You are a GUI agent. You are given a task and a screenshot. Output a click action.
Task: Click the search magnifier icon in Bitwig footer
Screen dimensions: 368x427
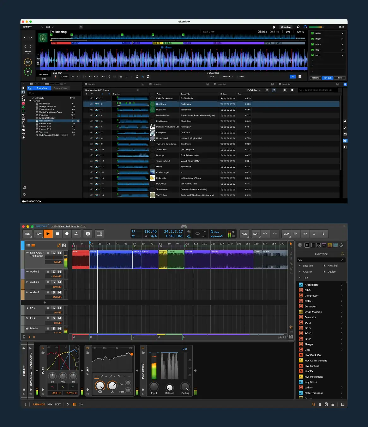point(314,404)
